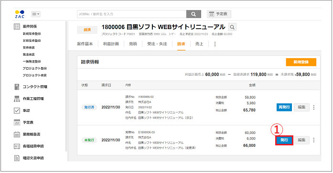Switch to the 受注・失注 tab
The width and height of the screenshot is (333, 173).
(x=157, y=44)
